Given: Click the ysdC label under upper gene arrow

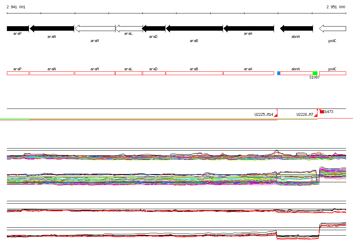Looking at the screenshot, I should pyautogui.click(x=332, y=41).
